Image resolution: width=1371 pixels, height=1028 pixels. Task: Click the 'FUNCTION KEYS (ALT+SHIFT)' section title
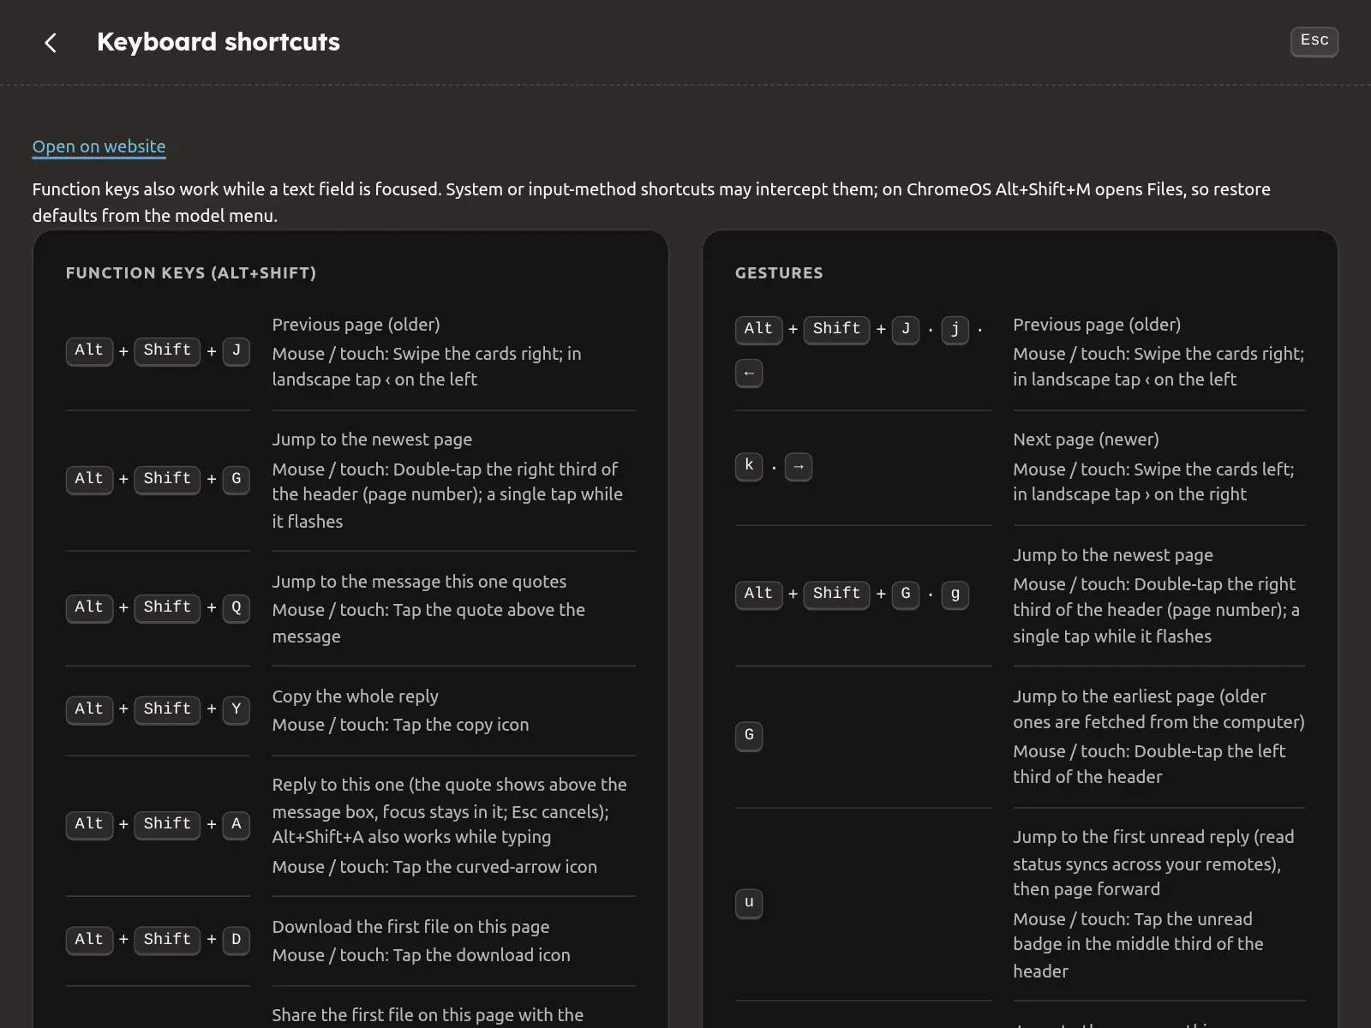click(x=191, y=273)
